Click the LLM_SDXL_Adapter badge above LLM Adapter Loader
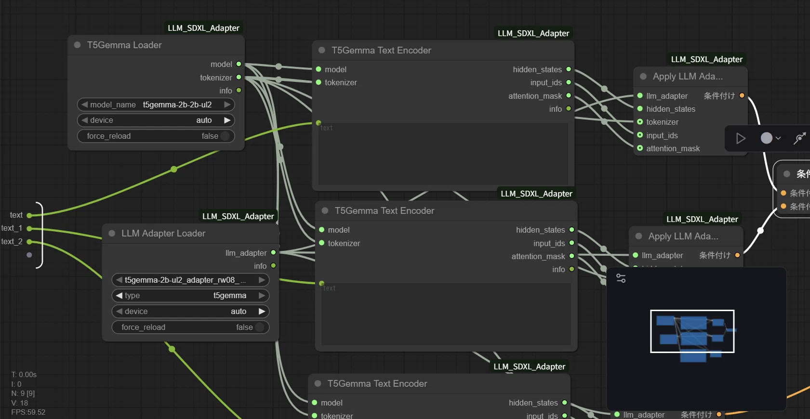 238,216
